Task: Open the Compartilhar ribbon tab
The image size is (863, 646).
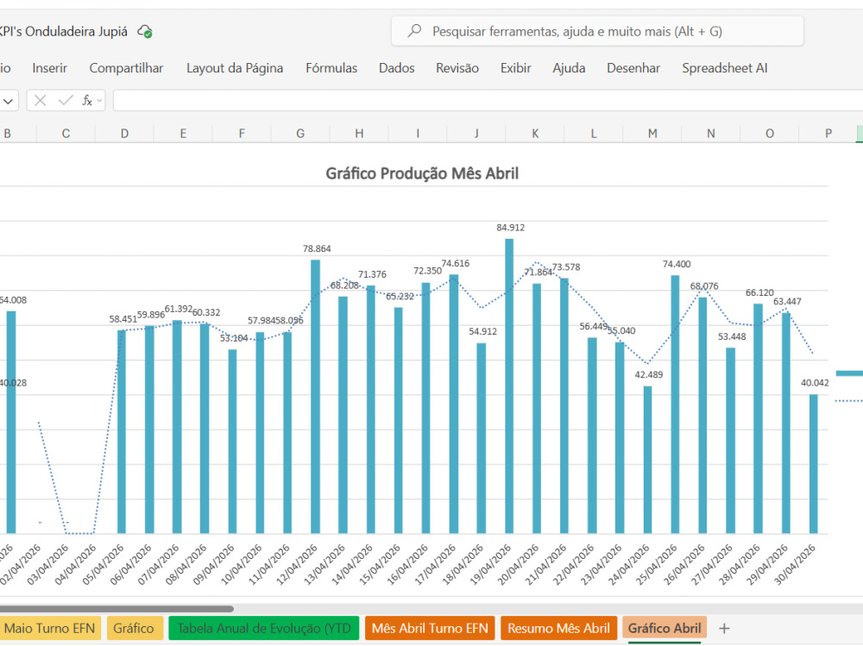Action: (126, 68)
